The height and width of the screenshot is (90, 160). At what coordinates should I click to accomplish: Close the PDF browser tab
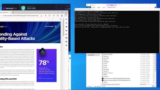click(x=10, y=12)
